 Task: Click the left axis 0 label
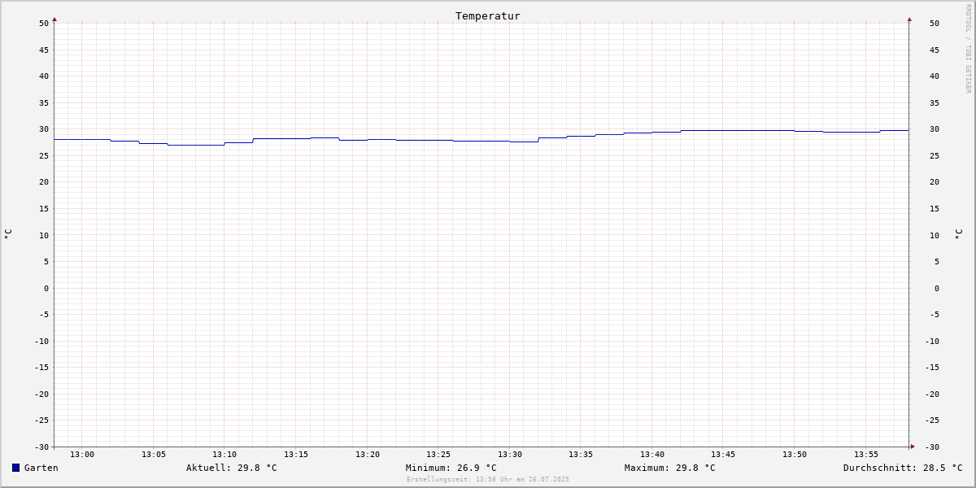pos(46,288)
